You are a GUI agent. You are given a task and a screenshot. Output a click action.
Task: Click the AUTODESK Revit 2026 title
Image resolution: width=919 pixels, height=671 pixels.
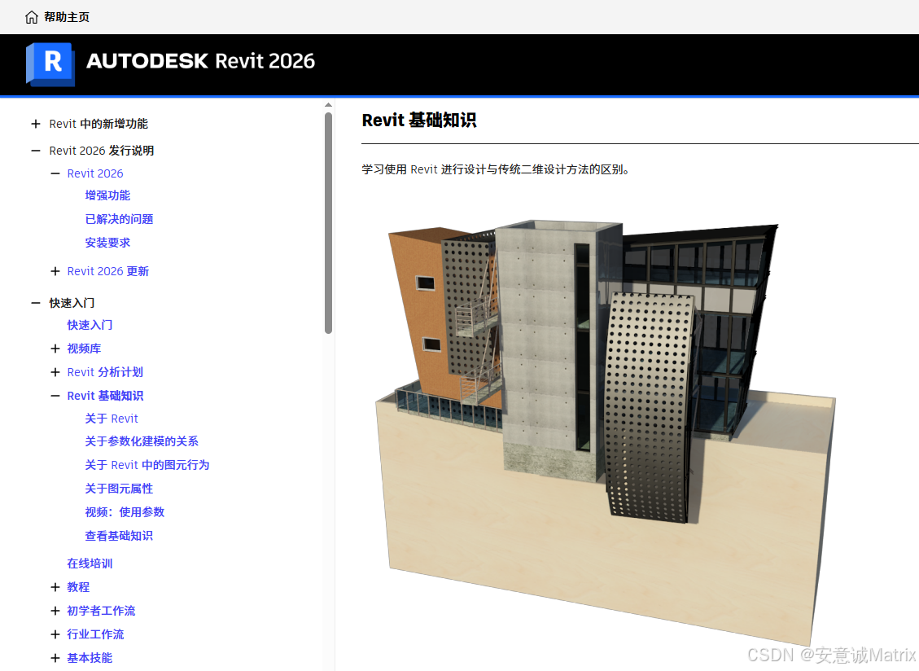(200, 61)
